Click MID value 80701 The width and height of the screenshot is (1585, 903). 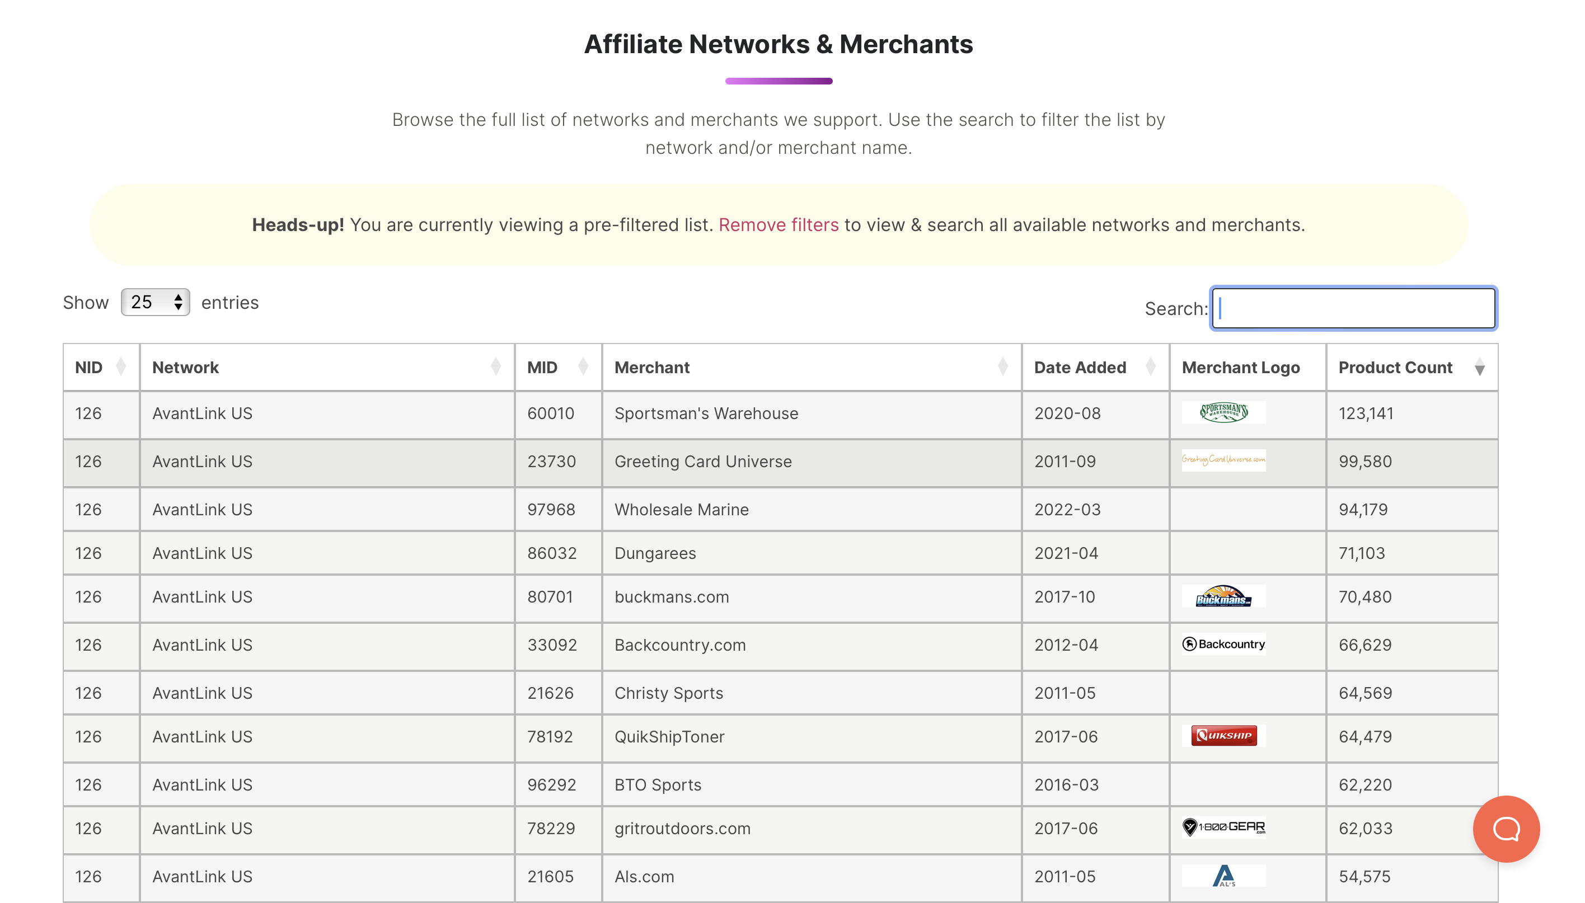pyautogui.click(x=550, y=596)
